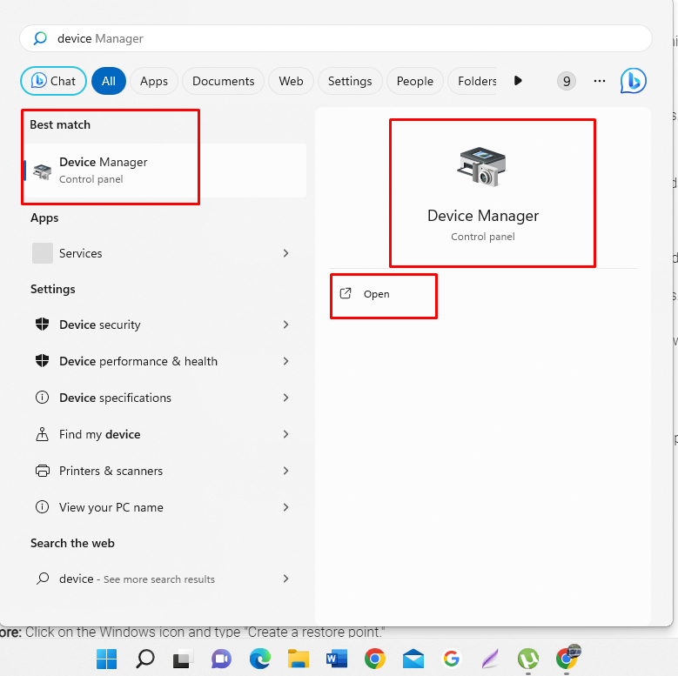Expand the Device security chevron
678x676 pixels.
(285, 325)
